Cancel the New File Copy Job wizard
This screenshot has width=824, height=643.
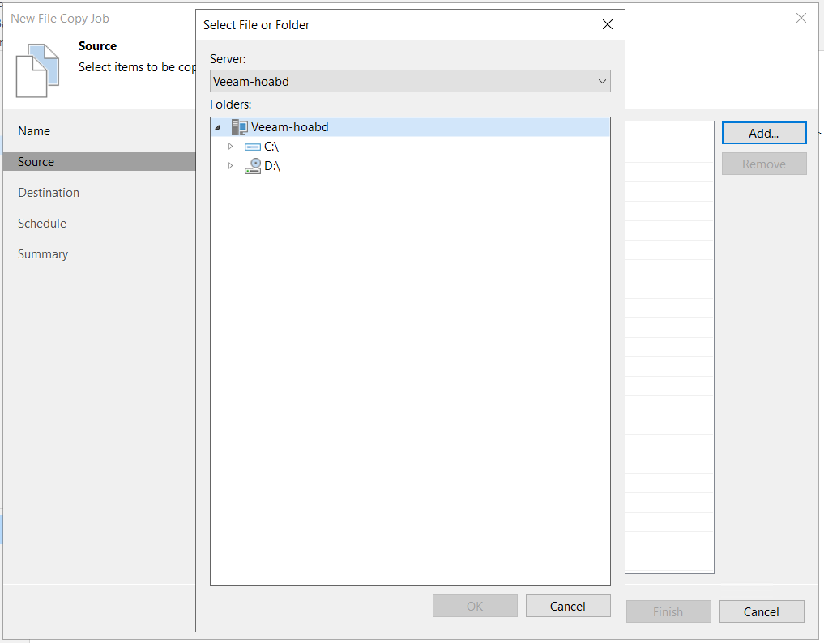tap(762, 611)
